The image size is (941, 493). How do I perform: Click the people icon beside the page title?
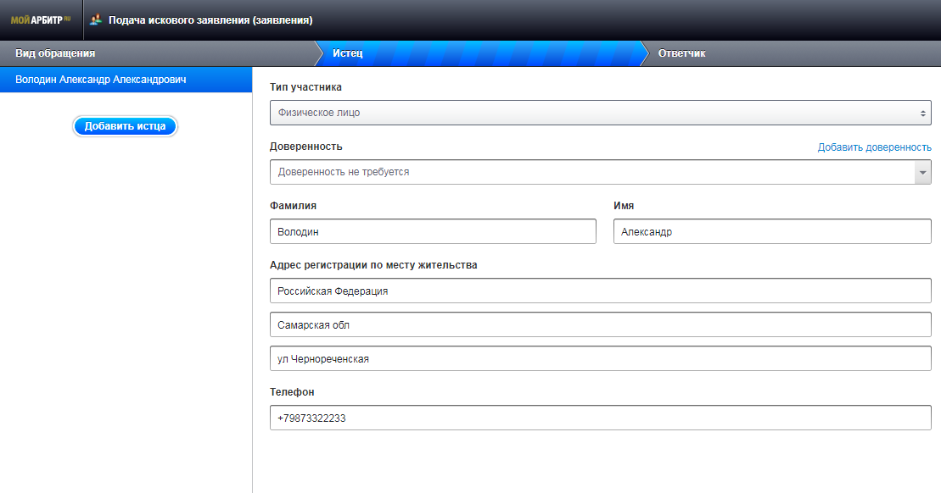tap(96, 19)
